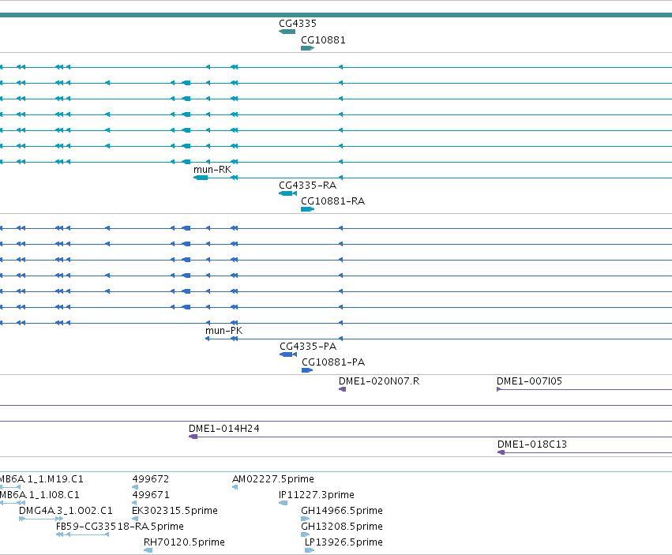Open the DME1-020N07.R feature label
Screen dimensions: 672x555
(x=379, y=381)
